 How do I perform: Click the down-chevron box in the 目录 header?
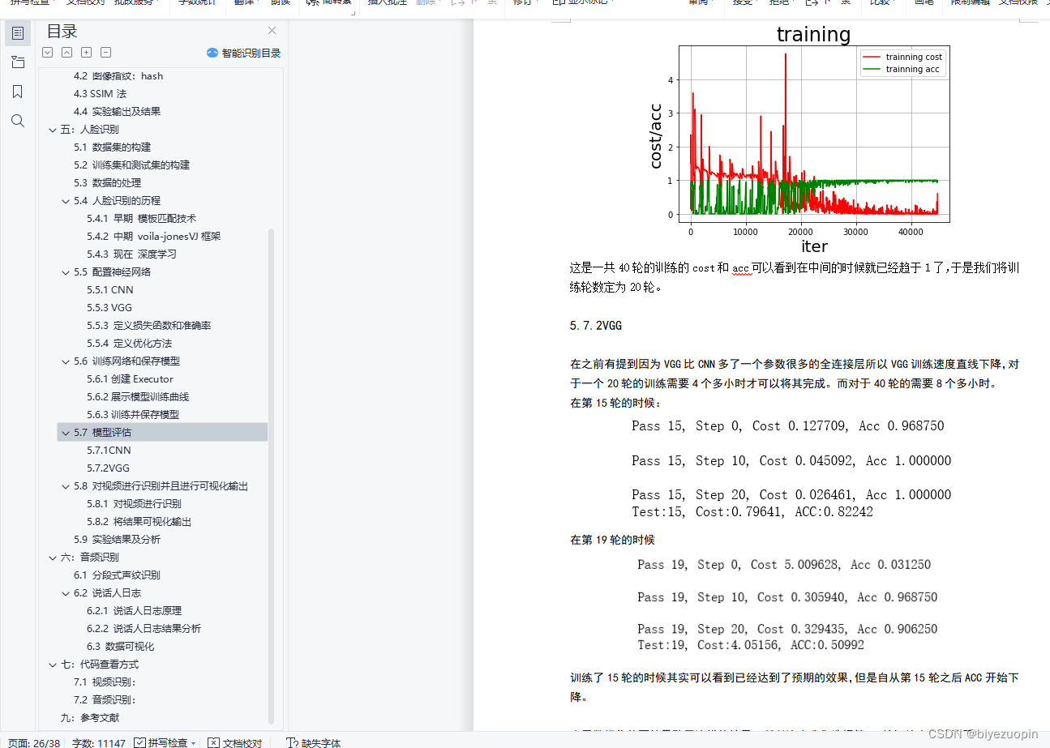coord(47,53)
